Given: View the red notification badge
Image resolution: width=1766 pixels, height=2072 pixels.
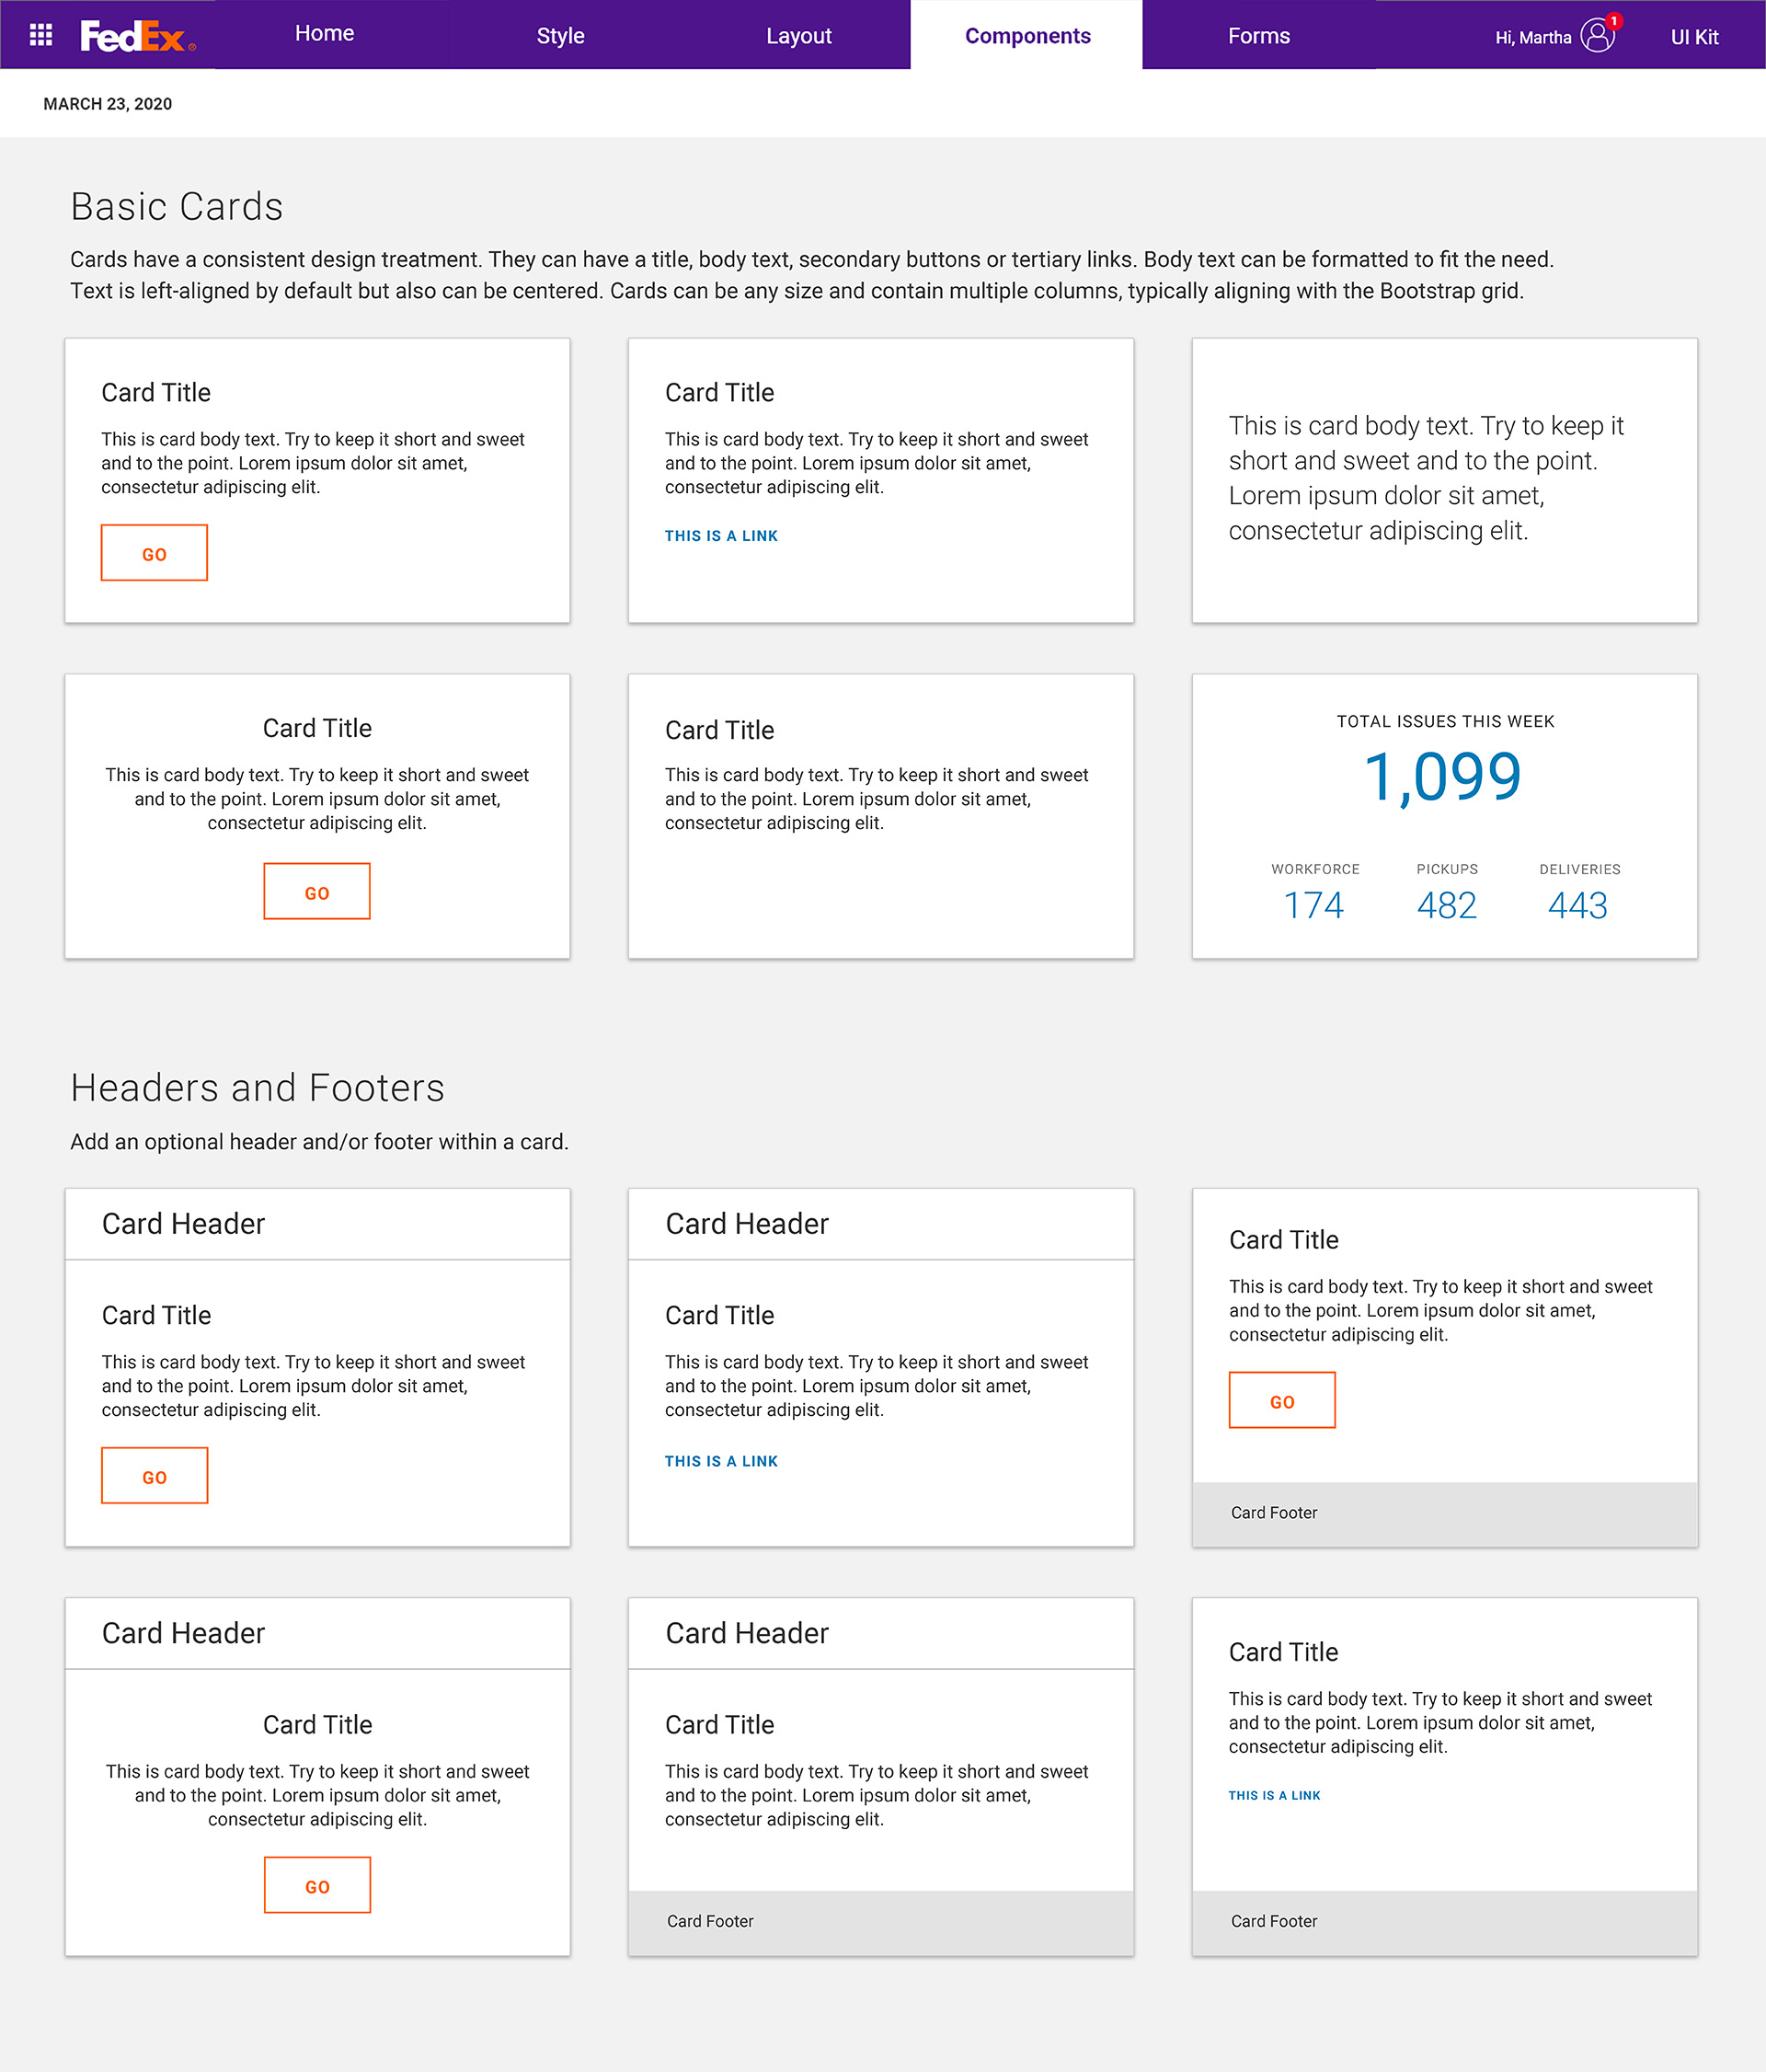Looking at the screenshot, I should click(x=1613, y=21).
